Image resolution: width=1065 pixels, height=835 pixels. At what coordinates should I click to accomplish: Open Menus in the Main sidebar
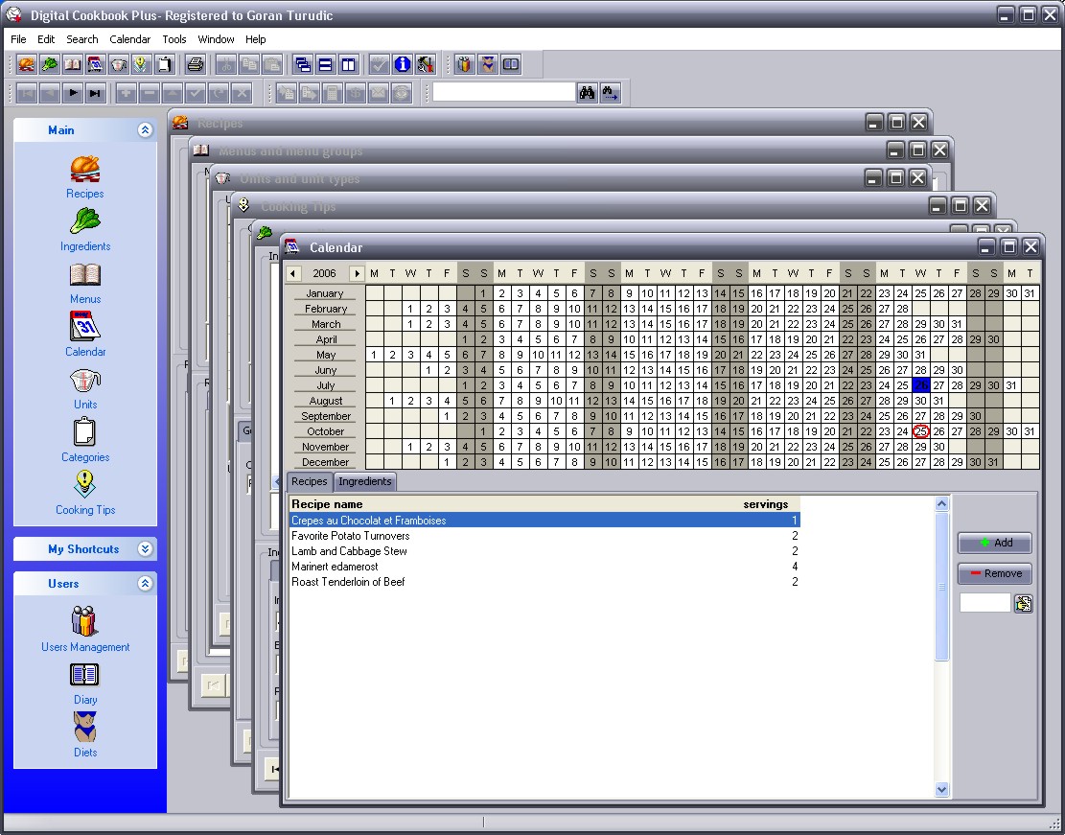(85, 283)
